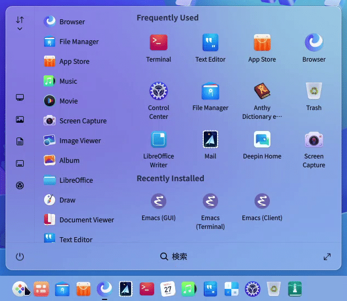Open the sidebar drive icon
The width and height of the screenshot is (347, 301).
click(20, 163)
